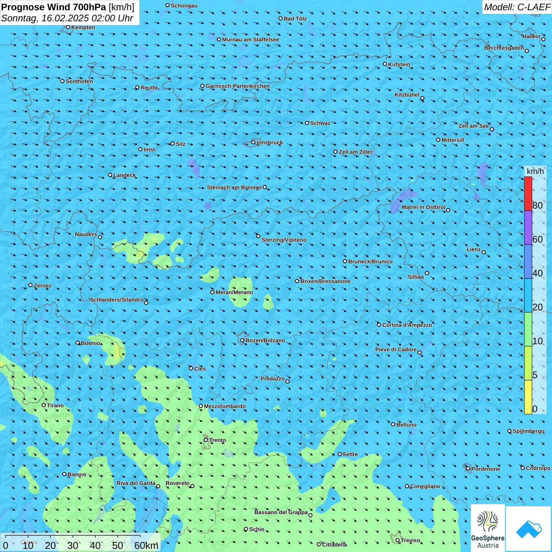This screenshot has height=552, width=552.
Task: Click the Lienz city label
Action: click(474, 249)
